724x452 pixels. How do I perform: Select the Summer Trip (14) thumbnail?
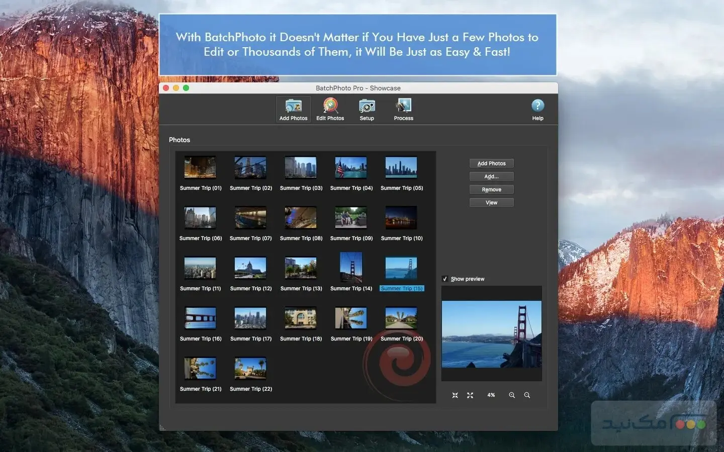351,267
